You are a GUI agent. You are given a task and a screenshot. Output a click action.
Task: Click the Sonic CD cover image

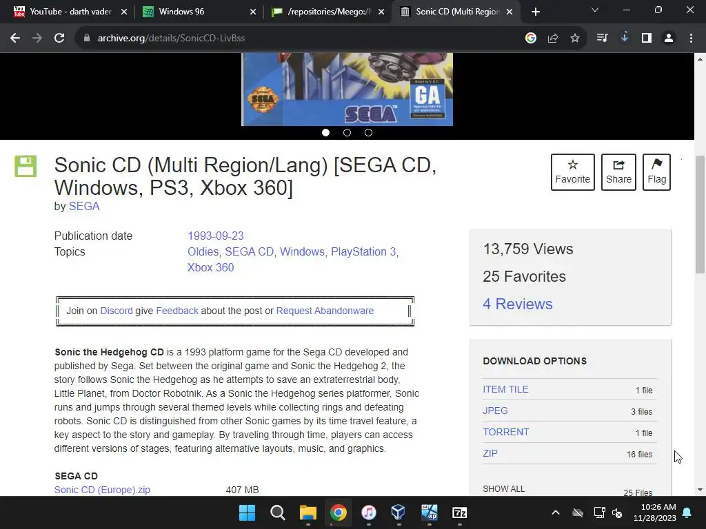coord(347,89)
